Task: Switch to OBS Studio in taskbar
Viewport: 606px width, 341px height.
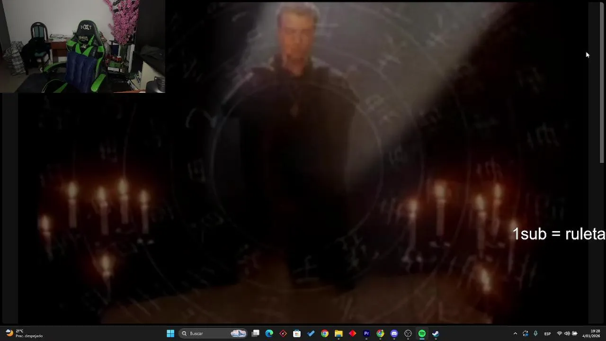Action: coord(408,333)
